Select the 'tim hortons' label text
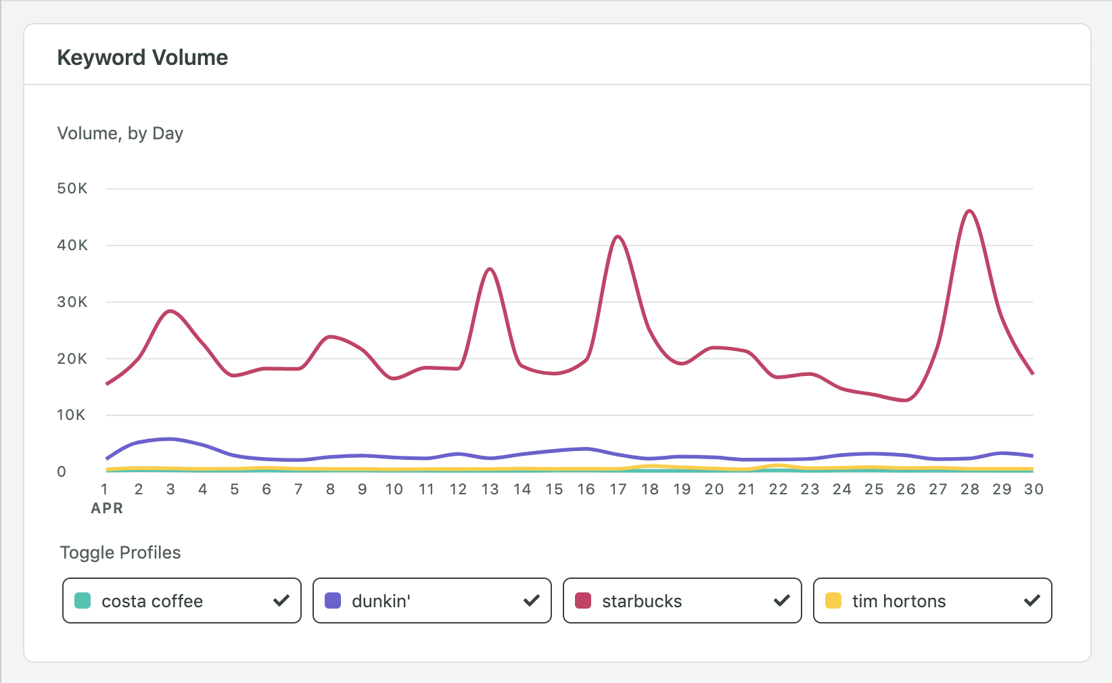This screenshot has height=683, width=1112. coord(899,601)
